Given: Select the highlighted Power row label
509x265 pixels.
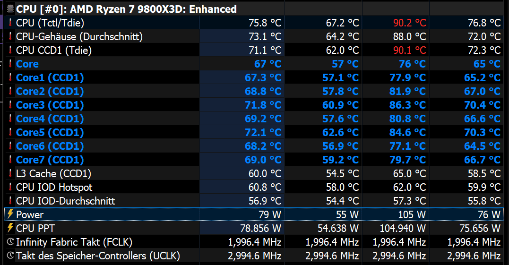Looking at the screenshot, I should point(30,214).
